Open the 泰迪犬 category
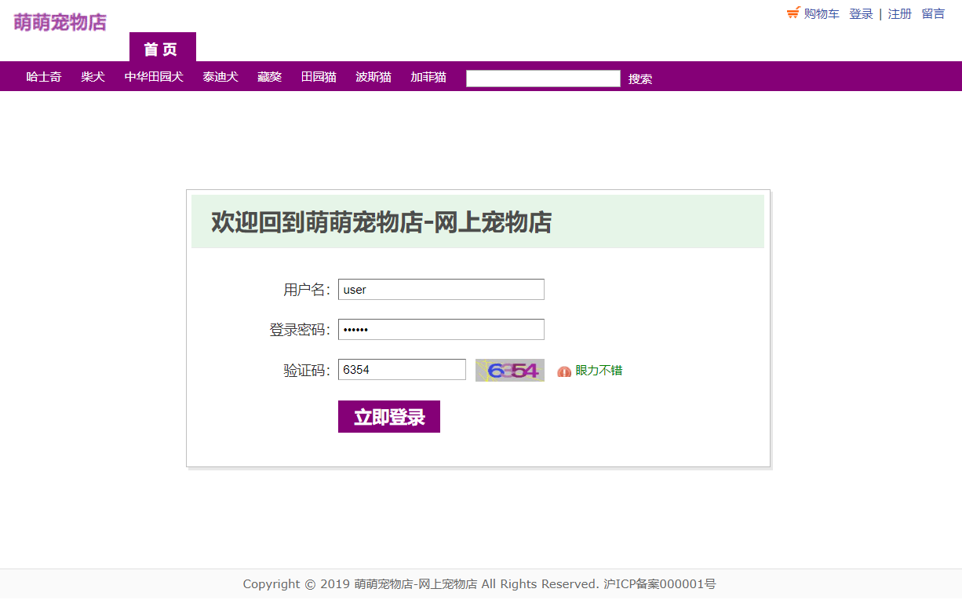 click(220, 76)
